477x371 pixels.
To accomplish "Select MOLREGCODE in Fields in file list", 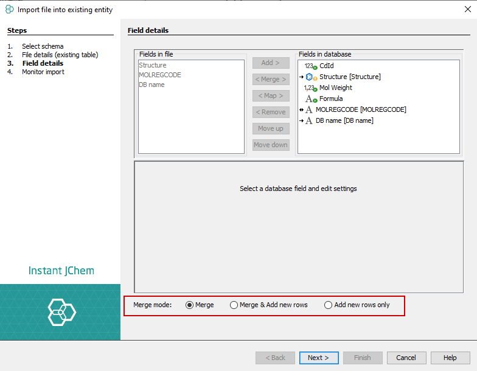I will pyautogui.click(x=159, y=75).
